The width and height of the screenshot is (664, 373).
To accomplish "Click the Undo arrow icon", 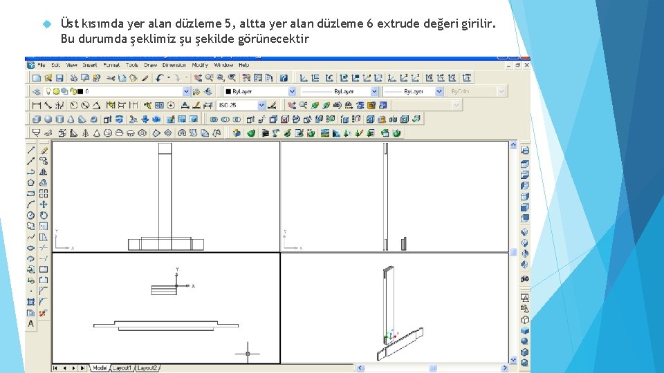I will click(x=159, y=78).
